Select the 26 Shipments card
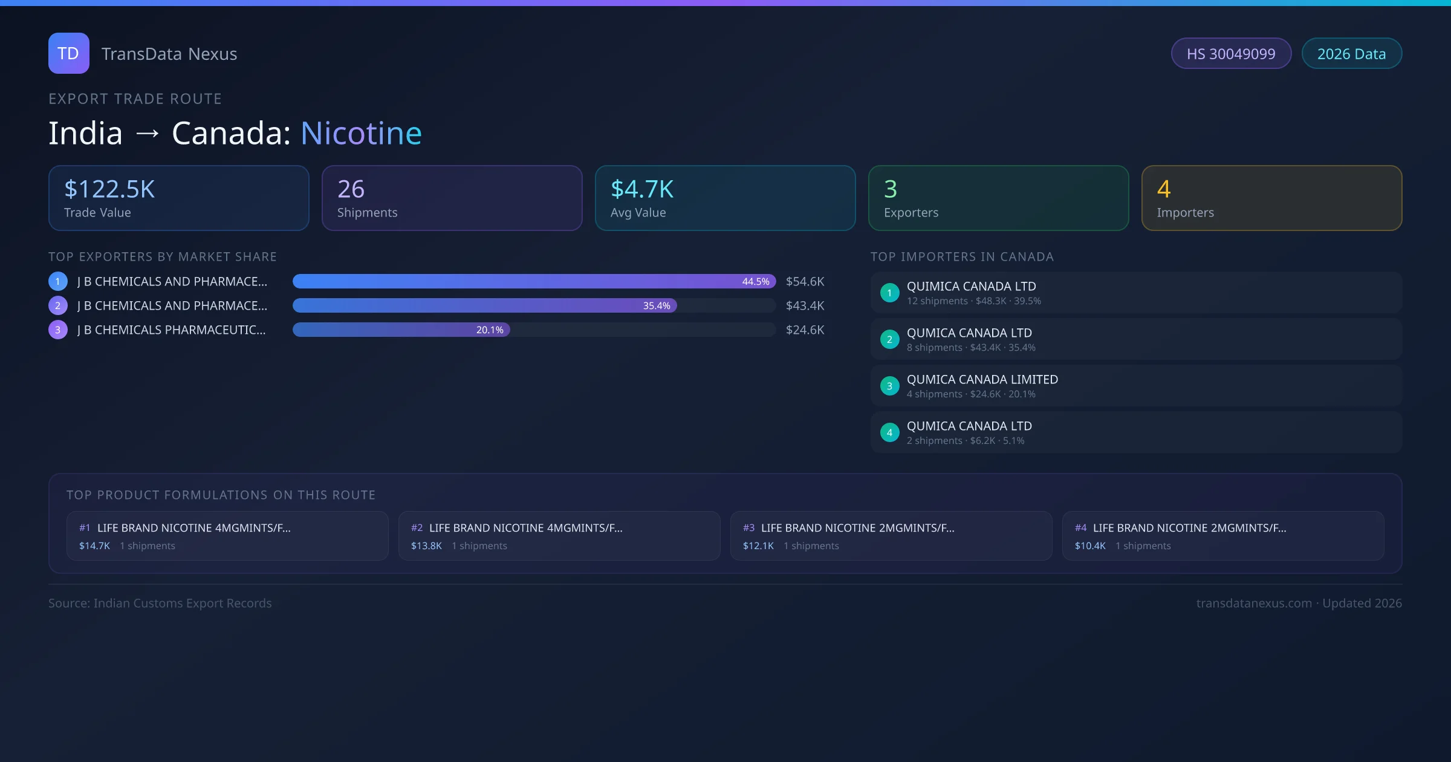Image resolution: width=1451 pixels, height=762 pixels. 452,198
